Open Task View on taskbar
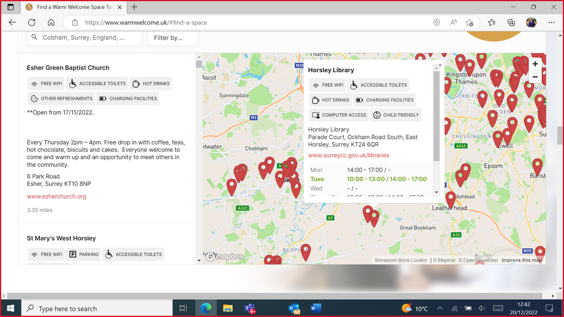 click(x=183, y=308)
